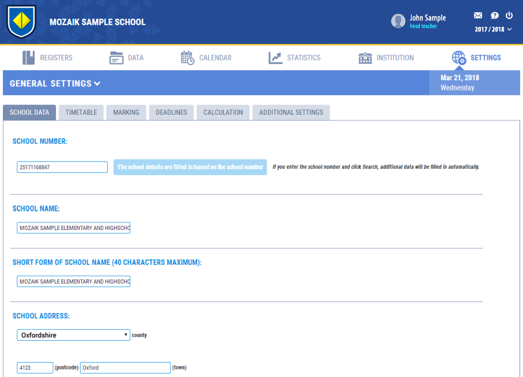Open the Marking tab
This screenshot has width=523, height=377.
point(126,112)
